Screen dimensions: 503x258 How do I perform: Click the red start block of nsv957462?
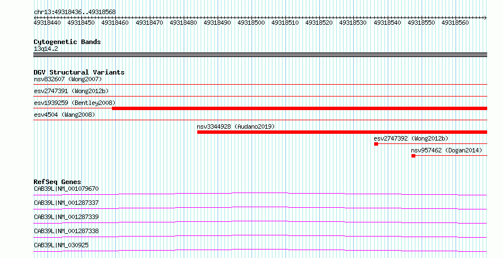pos(413,156)
